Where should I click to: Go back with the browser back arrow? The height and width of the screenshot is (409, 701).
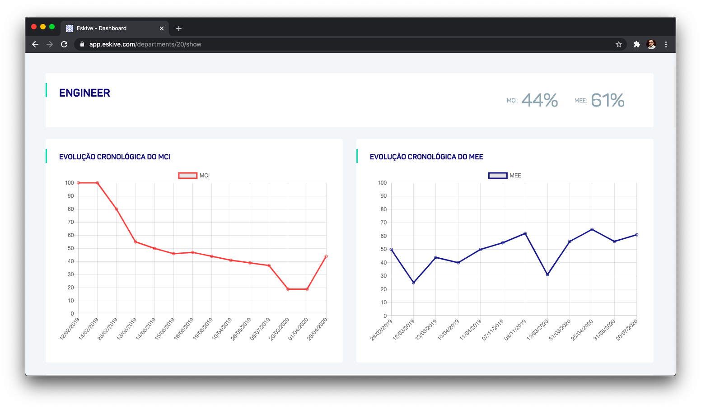[35, 44]
